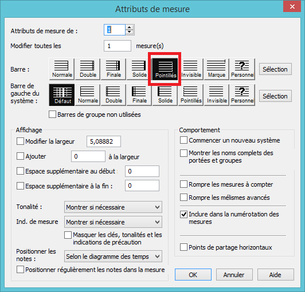Pick the Personnel barline in Barre row
Viewport: 305px width, 292px height.
click(242, 69)
